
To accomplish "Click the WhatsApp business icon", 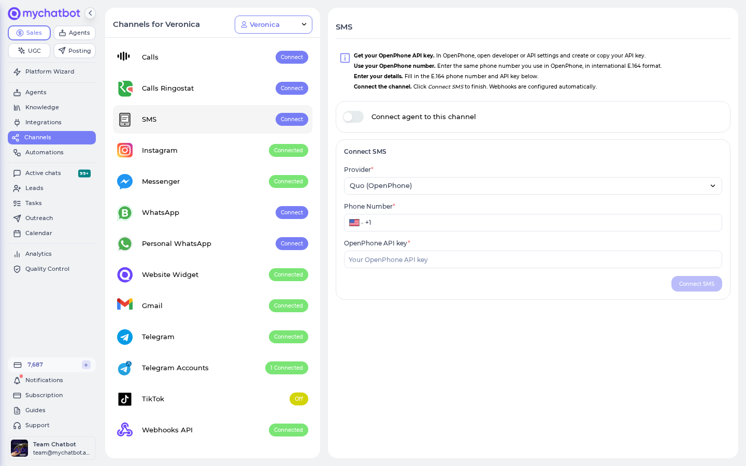I will pyautogui.click(x=125, y=213).
